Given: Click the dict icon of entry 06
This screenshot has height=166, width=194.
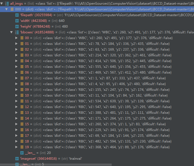Looking at the screenshot, I should click(x=22, y=72).
